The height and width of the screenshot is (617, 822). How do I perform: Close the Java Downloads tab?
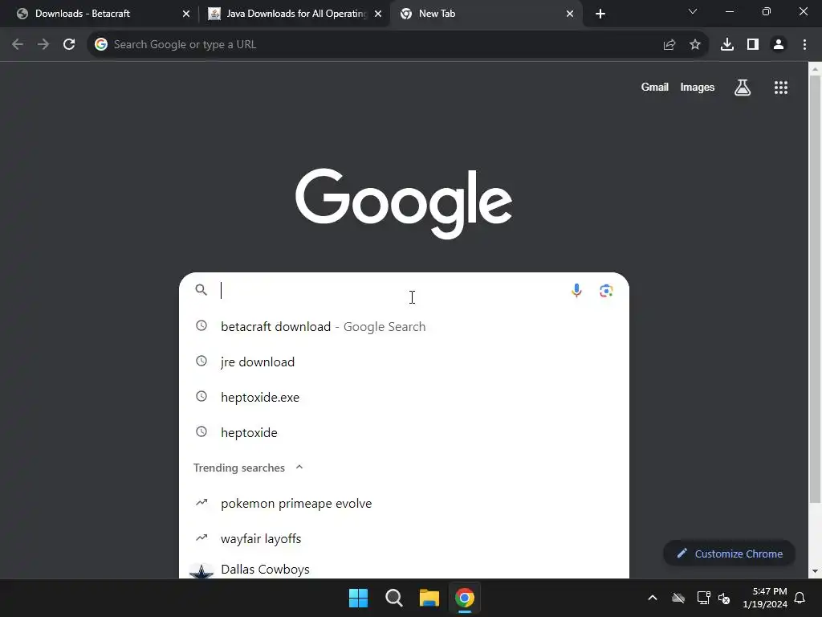click(x=378, y=14)
